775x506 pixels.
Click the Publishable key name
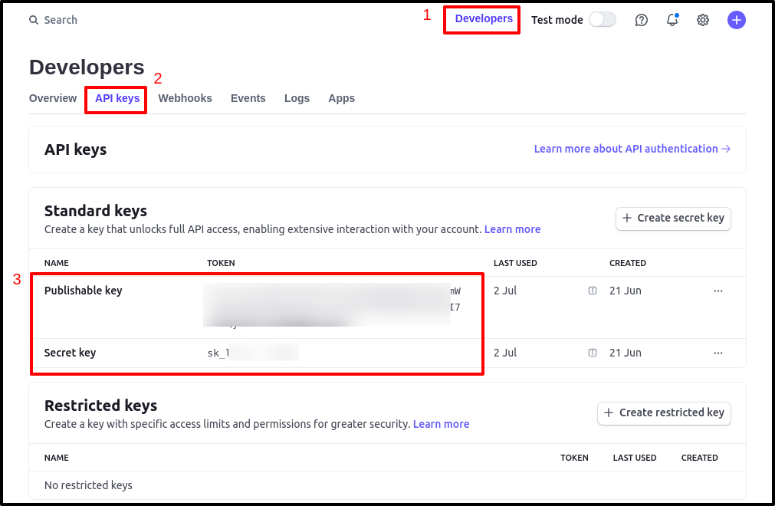pos(83,291)
